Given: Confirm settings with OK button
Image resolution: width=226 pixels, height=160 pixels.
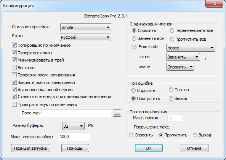Looking at the screenshot, I should [x=149, y=148].
